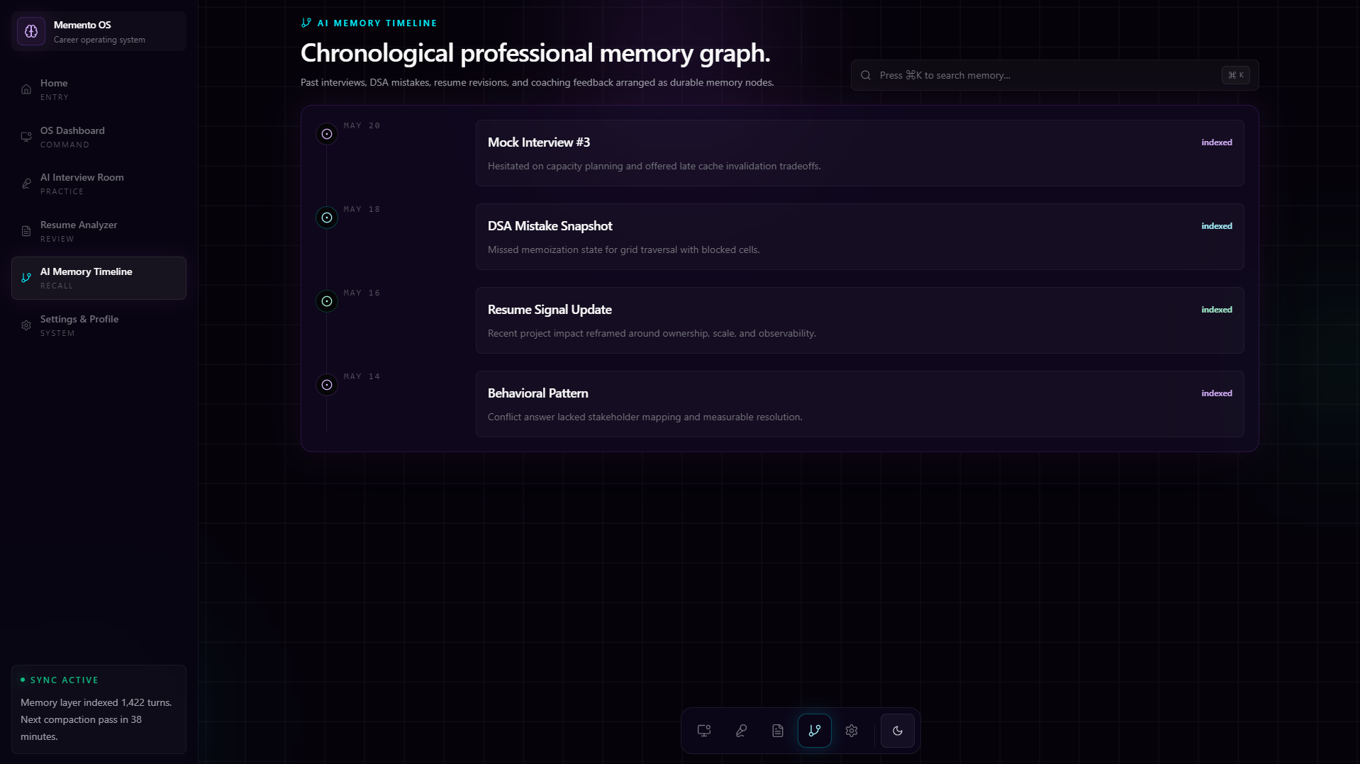Click indexed badge on Mock Interview #3
The image size is (1360, 764).
click(1217, 142)
